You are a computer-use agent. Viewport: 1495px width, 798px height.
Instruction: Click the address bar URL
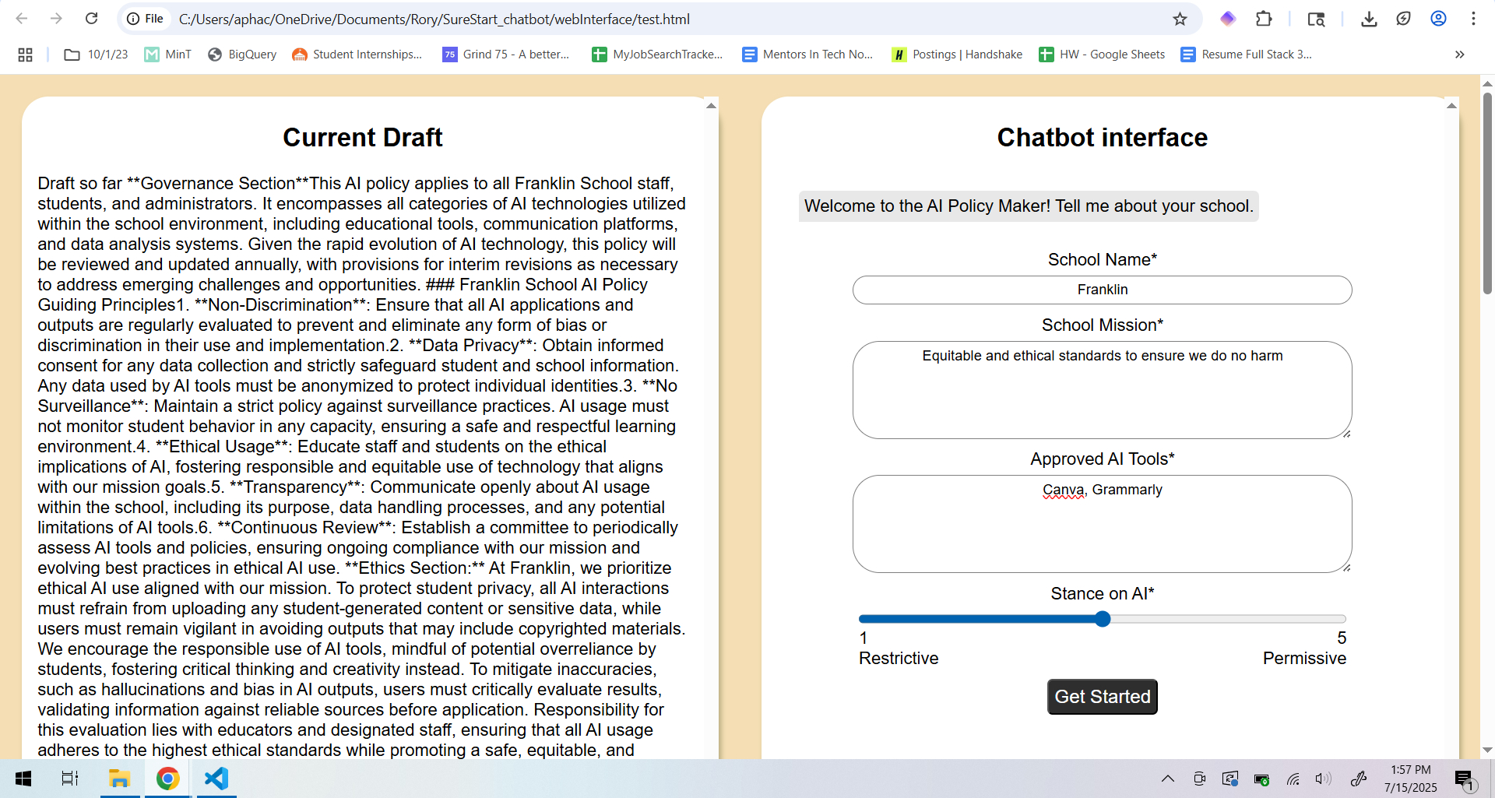pos(434,19)
